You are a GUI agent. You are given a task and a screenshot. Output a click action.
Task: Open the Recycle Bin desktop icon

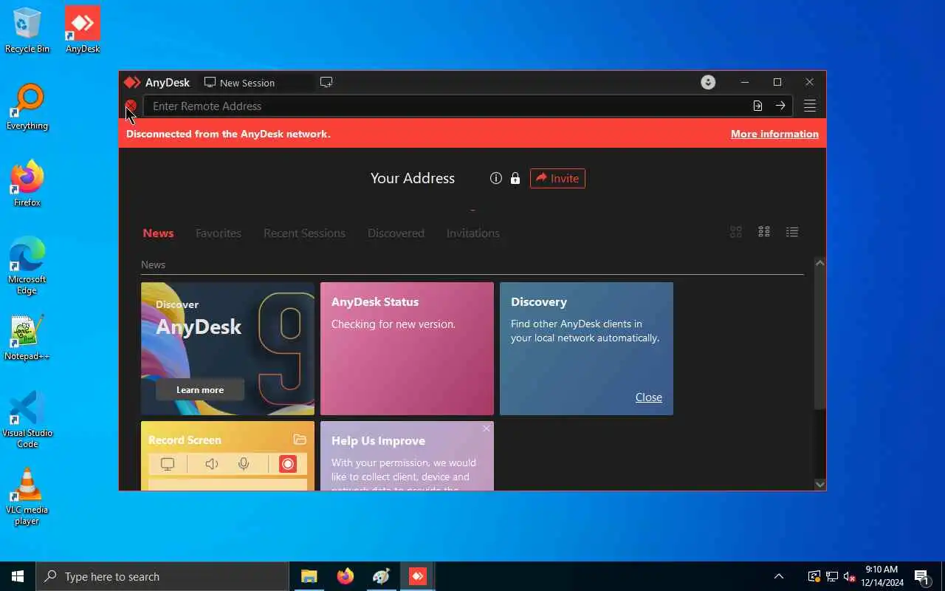(27, 30)
